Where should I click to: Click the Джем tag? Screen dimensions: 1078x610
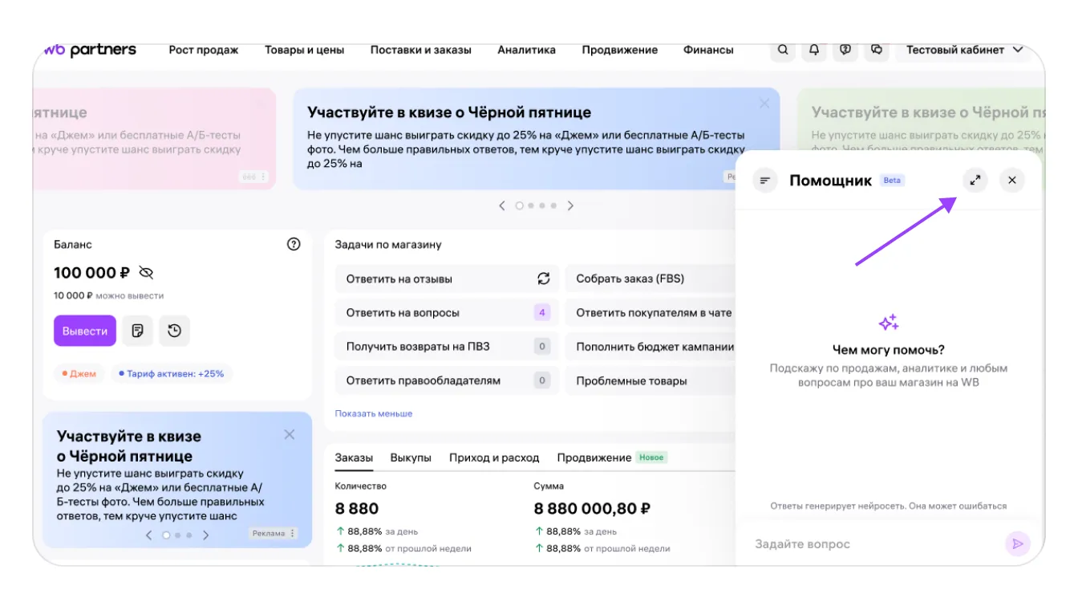pyautogui.click(x=79, y=373)
